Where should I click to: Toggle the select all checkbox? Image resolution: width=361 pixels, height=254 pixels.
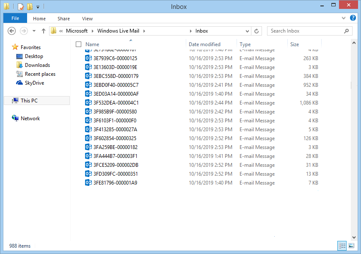tap(79, 44)
